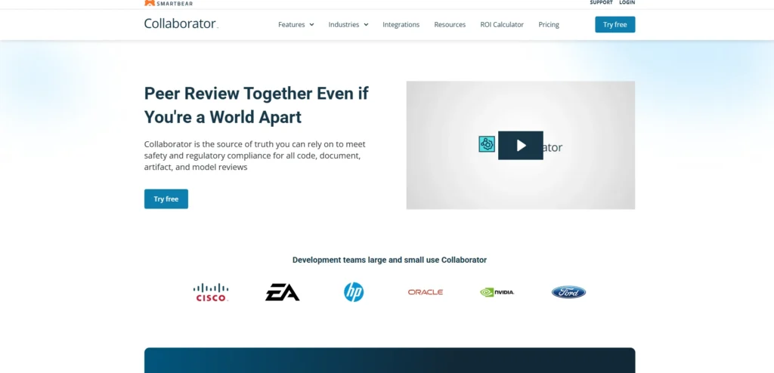Expand the Industries dropdown chevron
The image size is (774, 373).
pos(366,25)
